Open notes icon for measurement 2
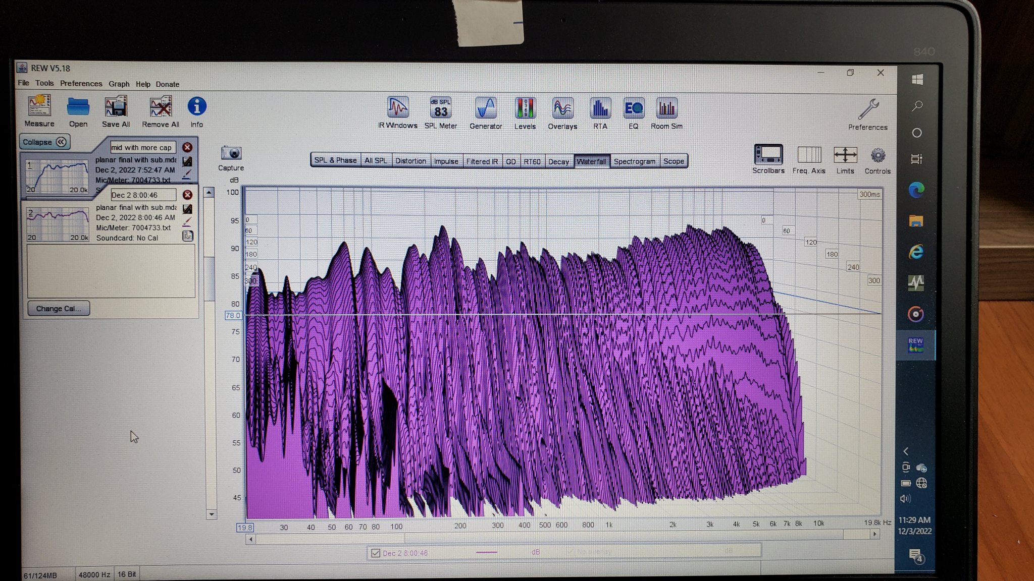1034x581 pixels. click(187, 236)
